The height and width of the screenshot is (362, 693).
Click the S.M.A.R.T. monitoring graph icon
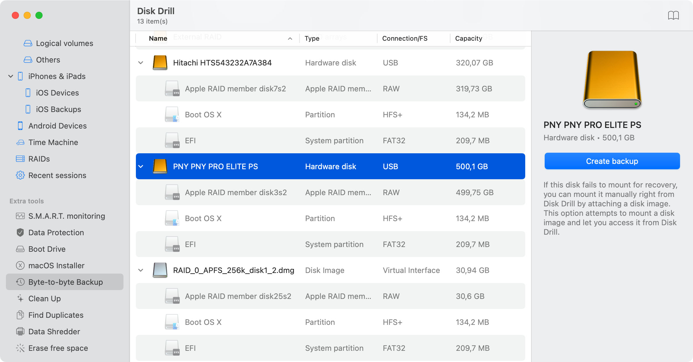point(20,216)
